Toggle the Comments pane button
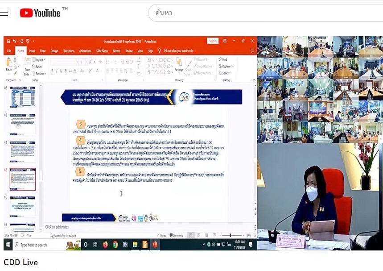The height and width of the screenshot is (271, 383). [177, 236]
